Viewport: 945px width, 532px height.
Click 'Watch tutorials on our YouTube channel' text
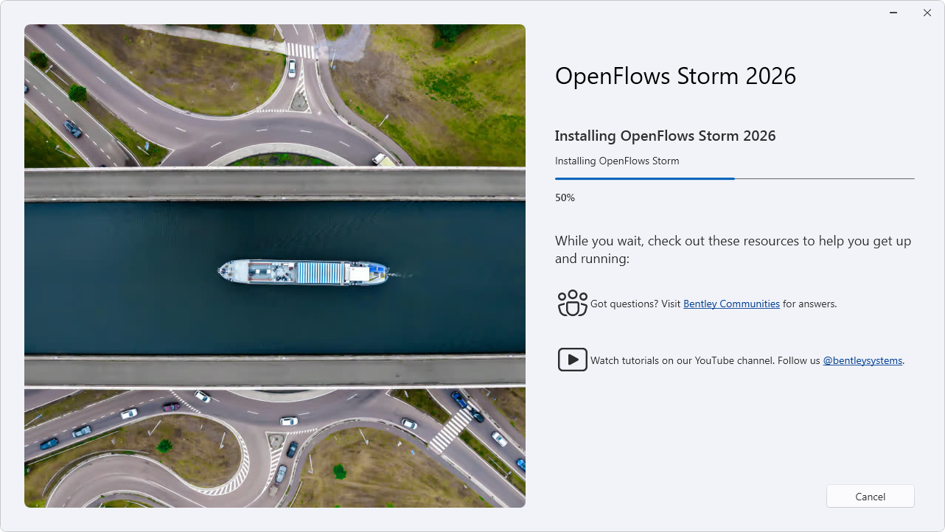tap(683, 360)
